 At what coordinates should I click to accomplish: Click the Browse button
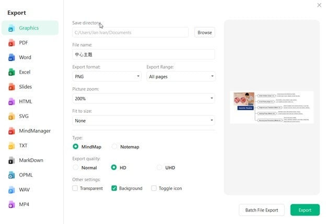[x=205, y=32]
